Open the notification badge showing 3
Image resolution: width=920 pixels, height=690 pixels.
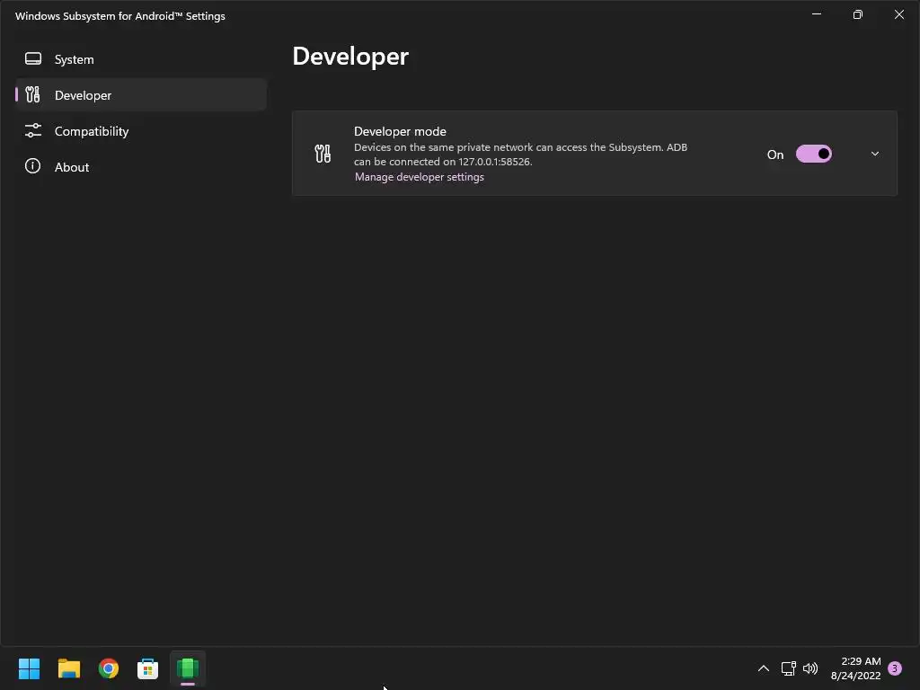tap(895, 668)
